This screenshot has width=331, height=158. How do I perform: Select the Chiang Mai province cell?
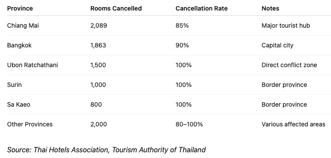pyautogui.click(x=23, y=25)
